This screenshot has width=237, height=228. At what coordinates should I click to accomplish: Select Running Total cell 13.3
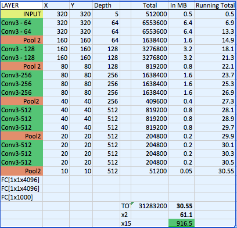coord(215,31)
